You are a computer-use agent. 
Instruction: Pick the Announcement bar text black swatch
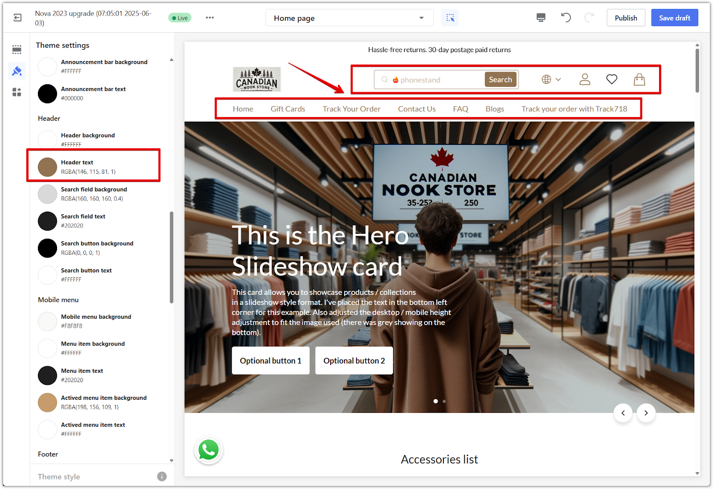(x=47, y=94)
